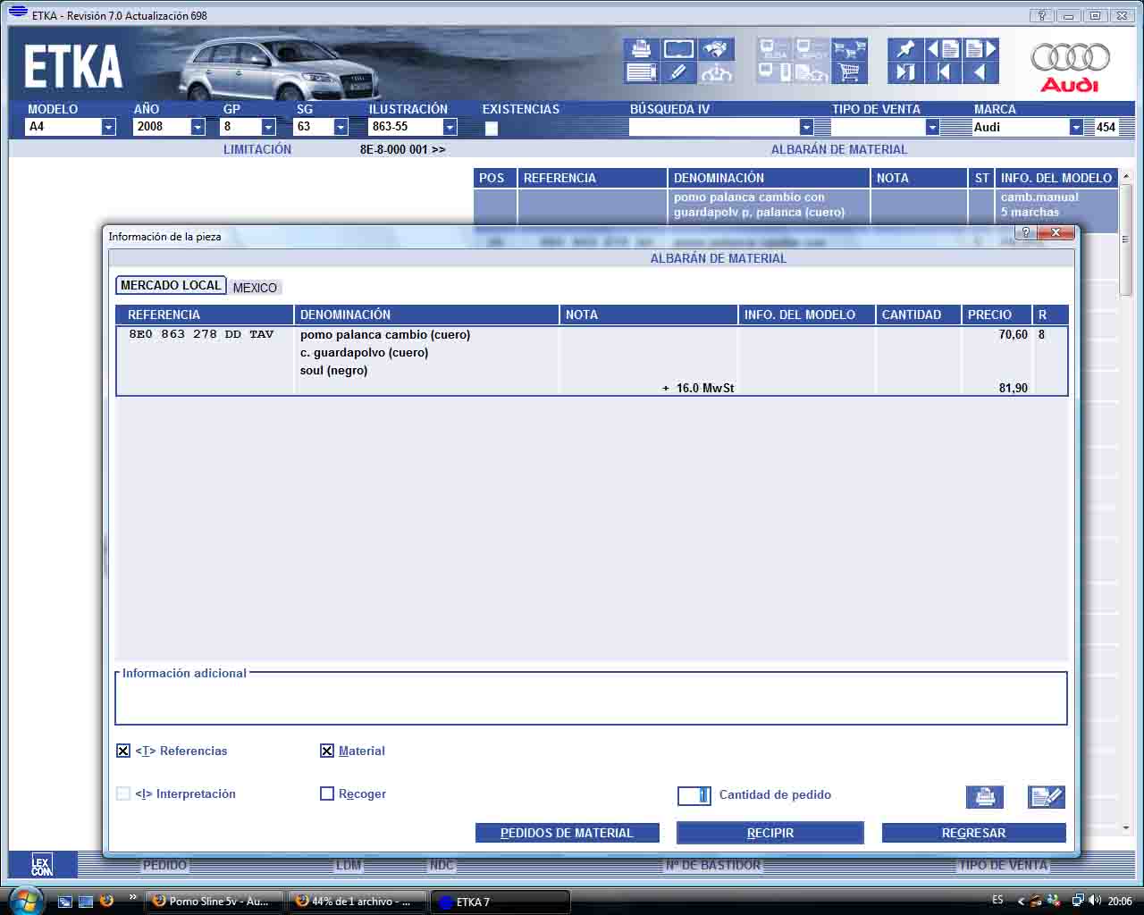Open the ILUSTRACIÓN dropdown
Image resolution: width=1144 pixels, height=915 pixels.
click(450, 127)
